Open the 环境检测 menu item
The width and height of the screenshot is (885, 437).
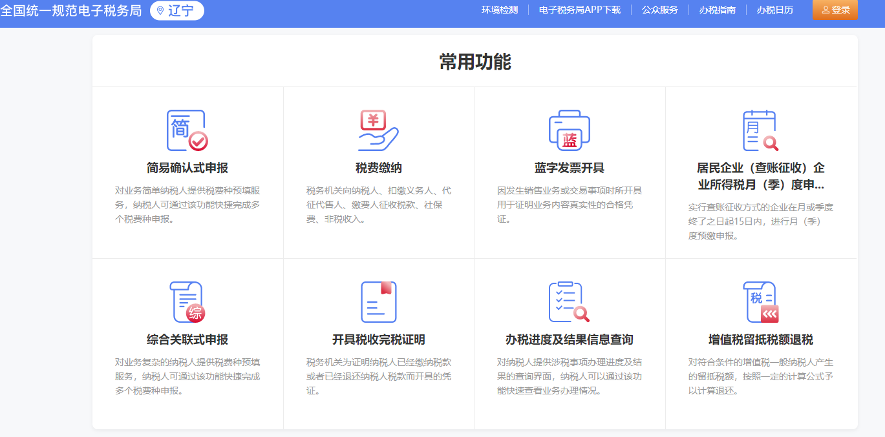498,10
